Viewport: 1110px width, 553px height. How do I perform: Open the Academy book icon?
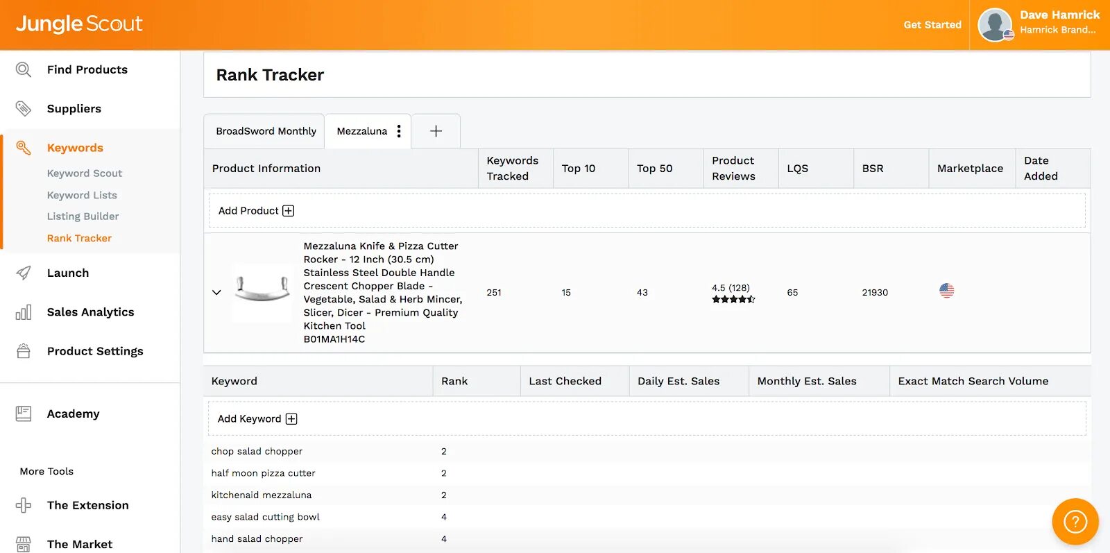tap(24, 414)
